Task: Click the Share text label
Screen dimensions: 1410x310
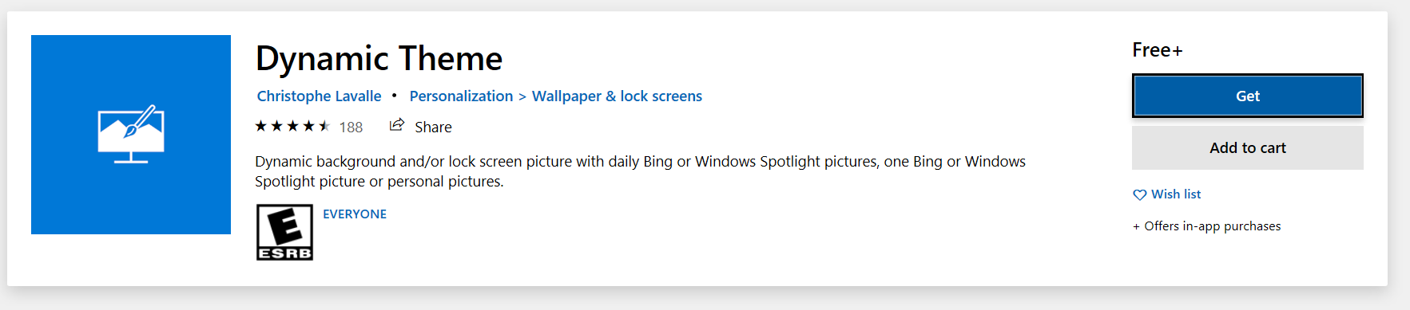Action: [x=433, y=128]
